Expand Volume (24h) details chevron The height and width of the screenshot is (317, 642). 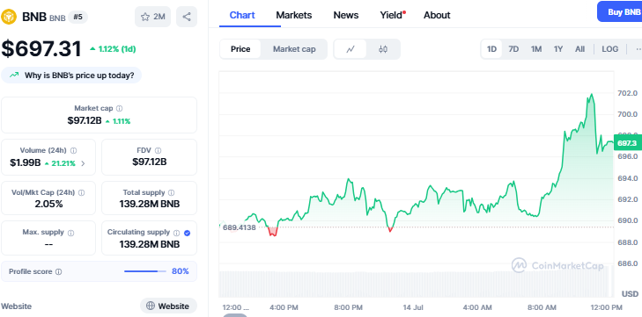tap(83, 163)
